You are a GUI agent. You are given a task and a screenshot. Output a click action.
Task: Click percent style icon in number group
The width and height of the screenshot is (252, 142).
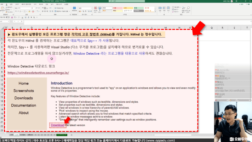[x=83, y=11]
